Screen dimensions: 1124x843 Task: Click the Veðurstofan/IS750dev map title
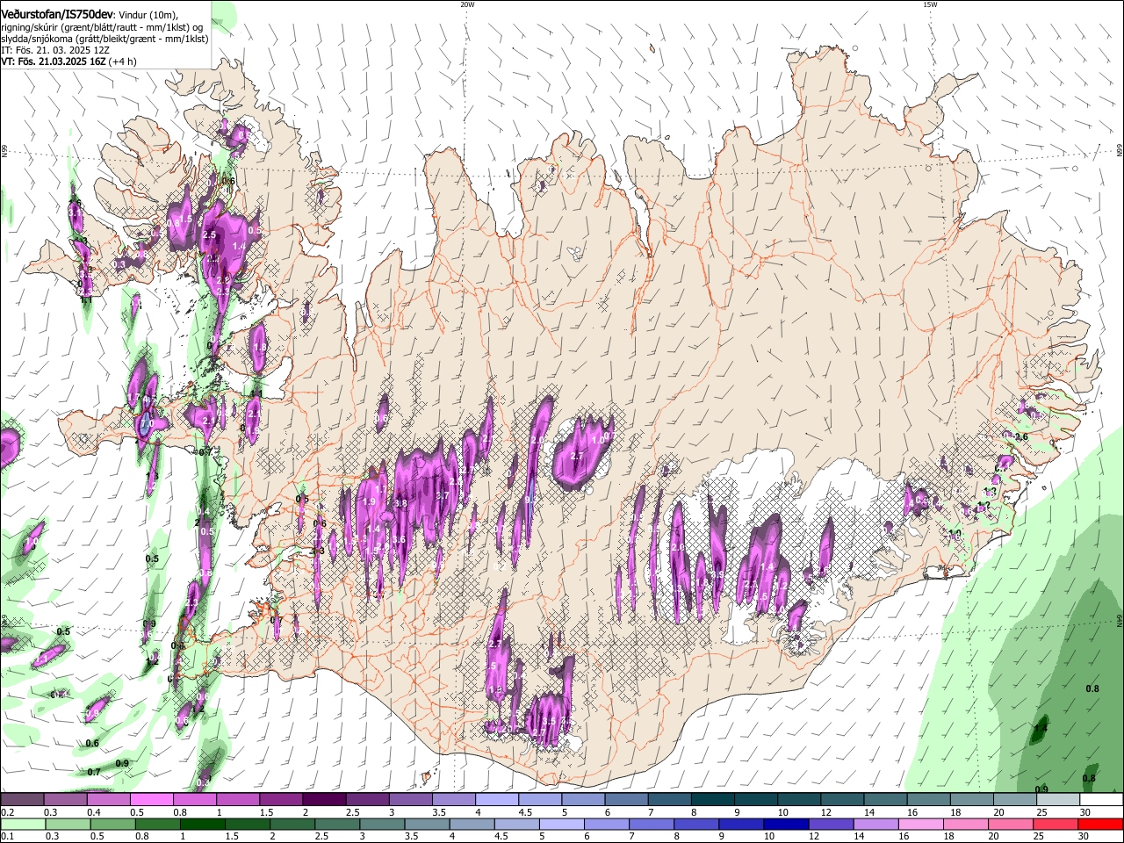tap(57, 13)
